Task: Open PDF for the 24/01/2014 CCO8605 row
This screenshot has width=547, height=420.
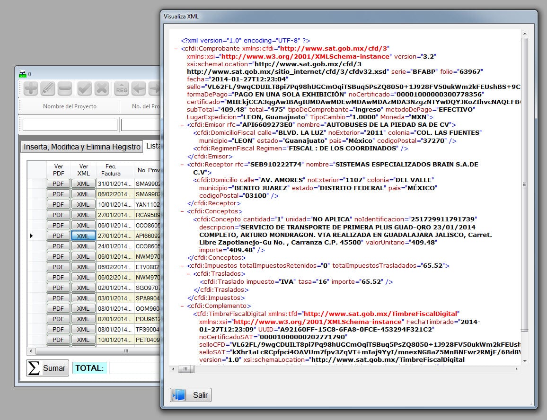Action: pos(58,246)
